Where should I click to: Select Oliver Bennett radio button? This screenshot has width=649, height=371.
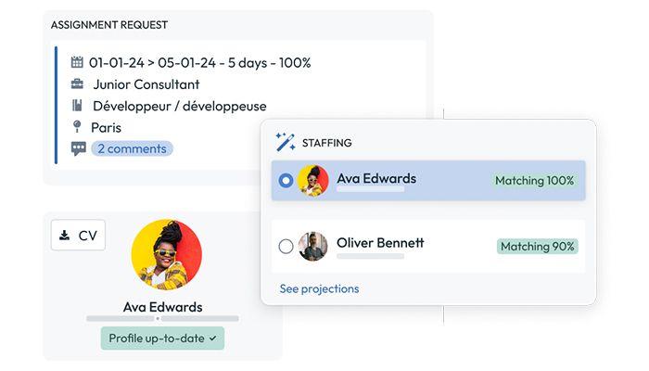tap(286, 247)
